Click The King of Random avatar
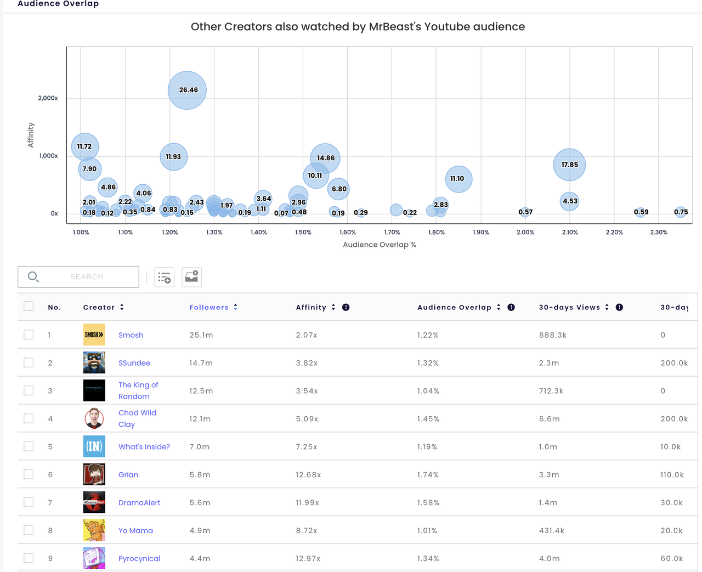702x572 pixels. click(94, 390)
